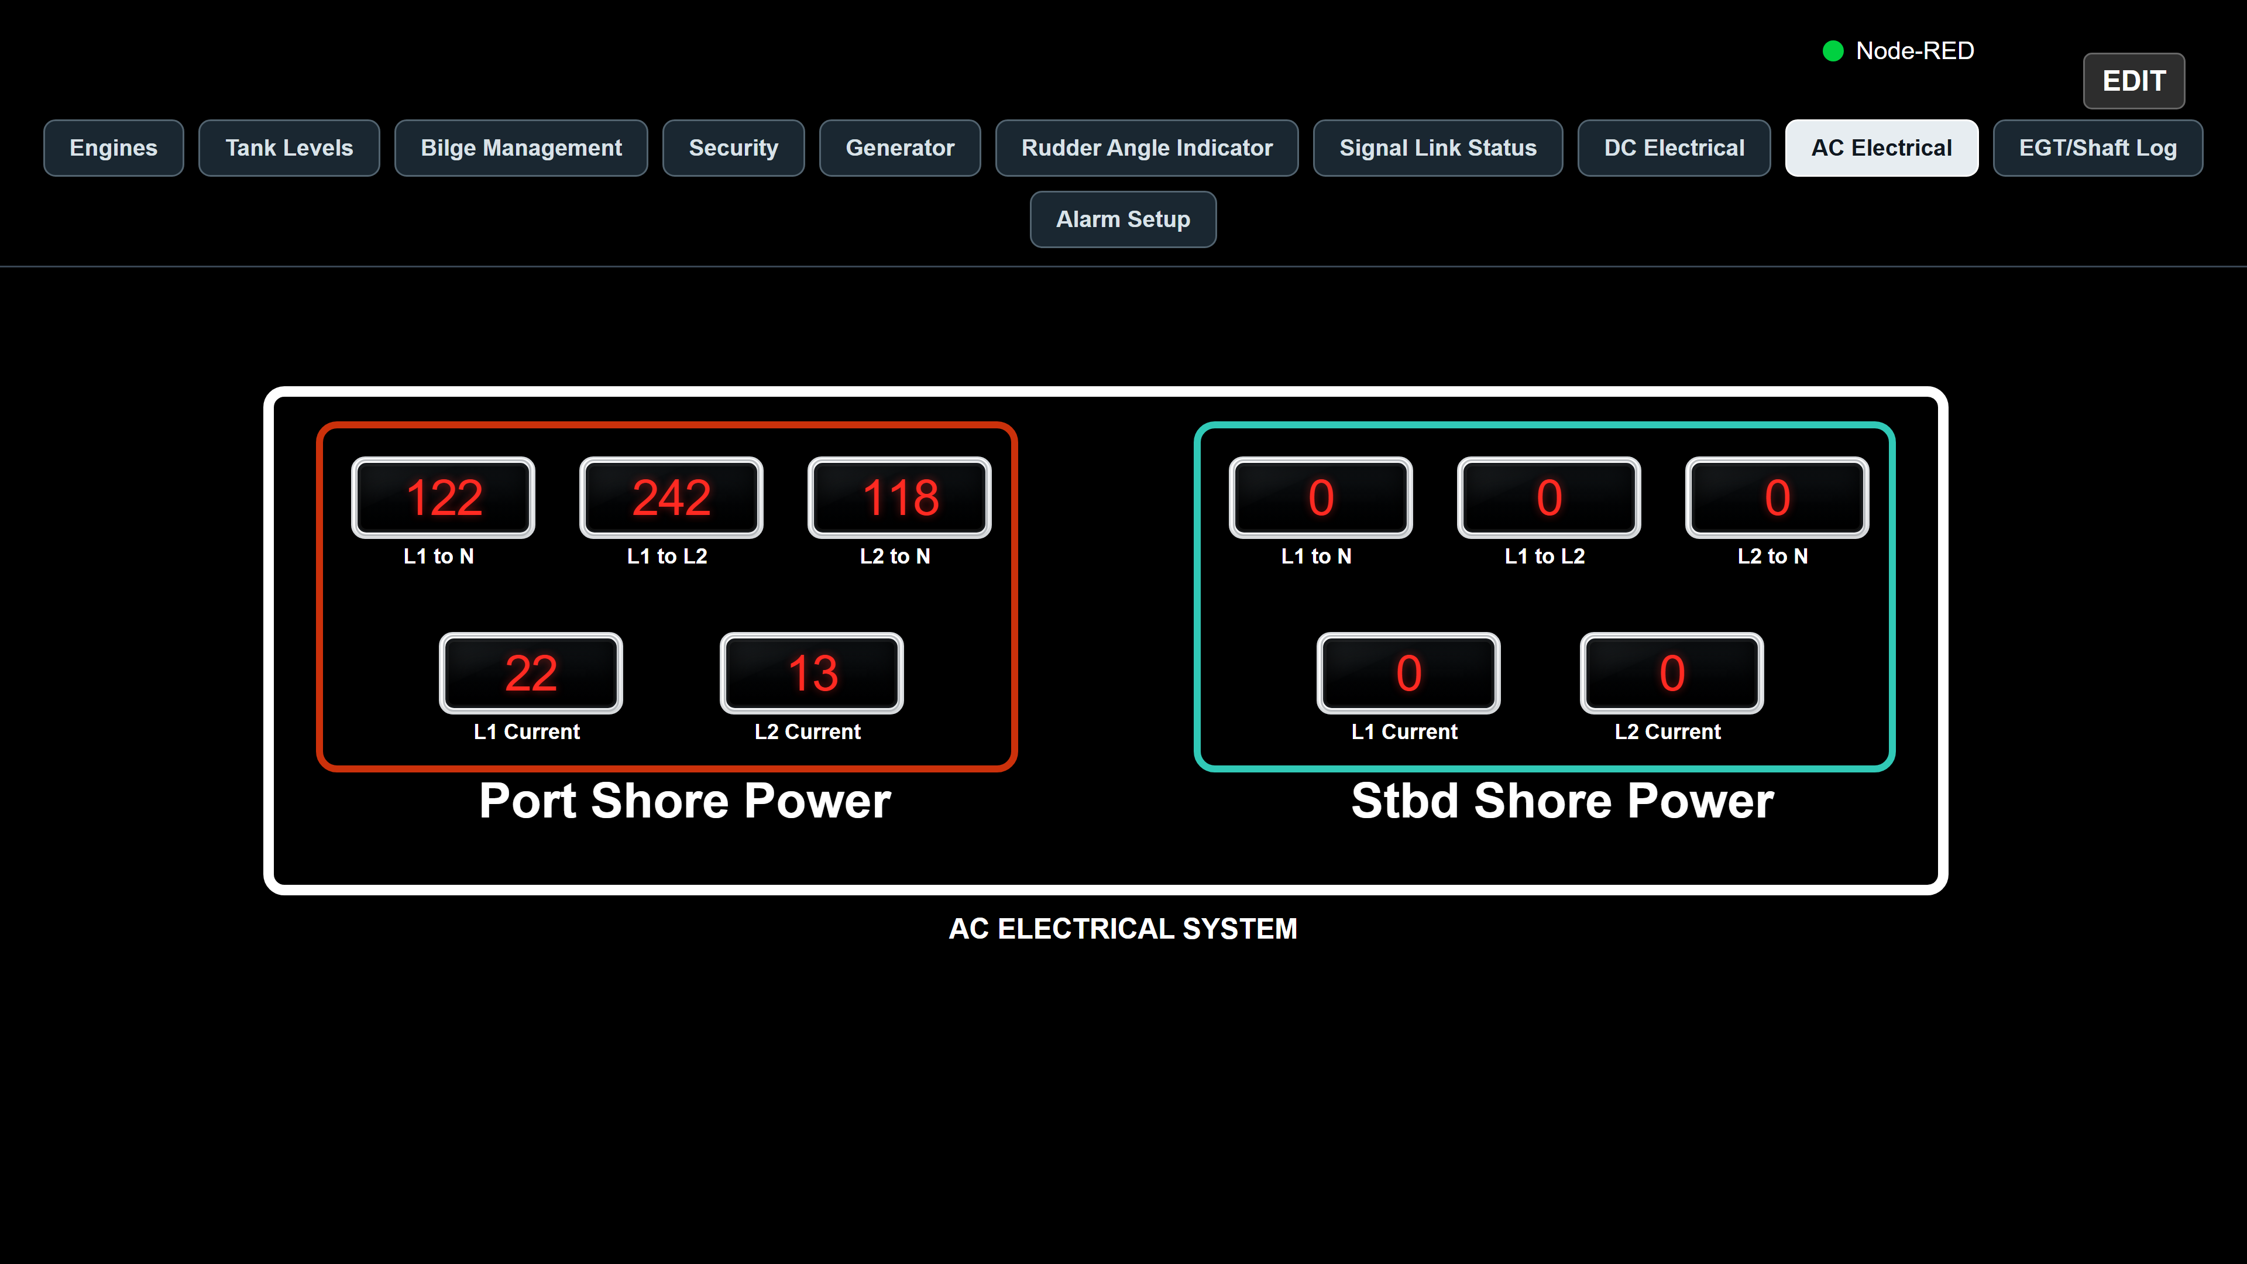The image size is (2247, 1264).
Task: Click the Stbd panel L2 Current label
Action: (1668, 732)
